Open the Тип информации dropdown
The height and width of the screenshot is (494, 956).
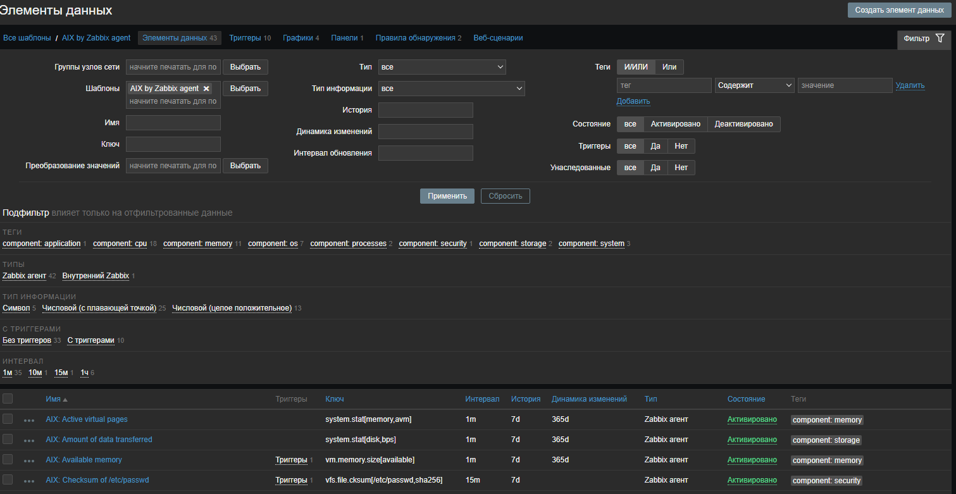click(451, 89)
